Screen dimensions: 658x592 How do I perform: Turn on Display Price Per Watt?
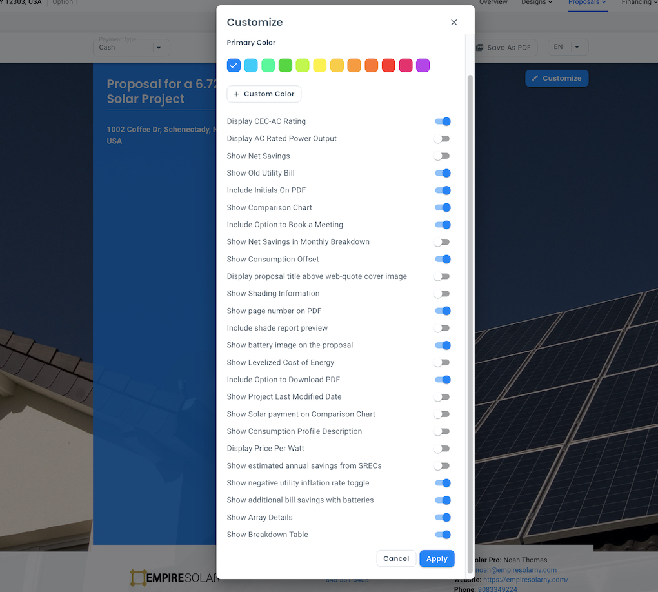point(443,448)
